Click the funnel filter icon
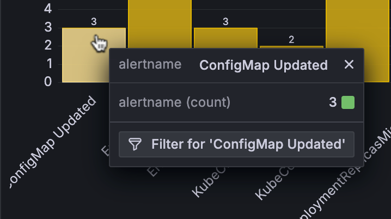The image size is (391, 219). click(x=135, y=144)
